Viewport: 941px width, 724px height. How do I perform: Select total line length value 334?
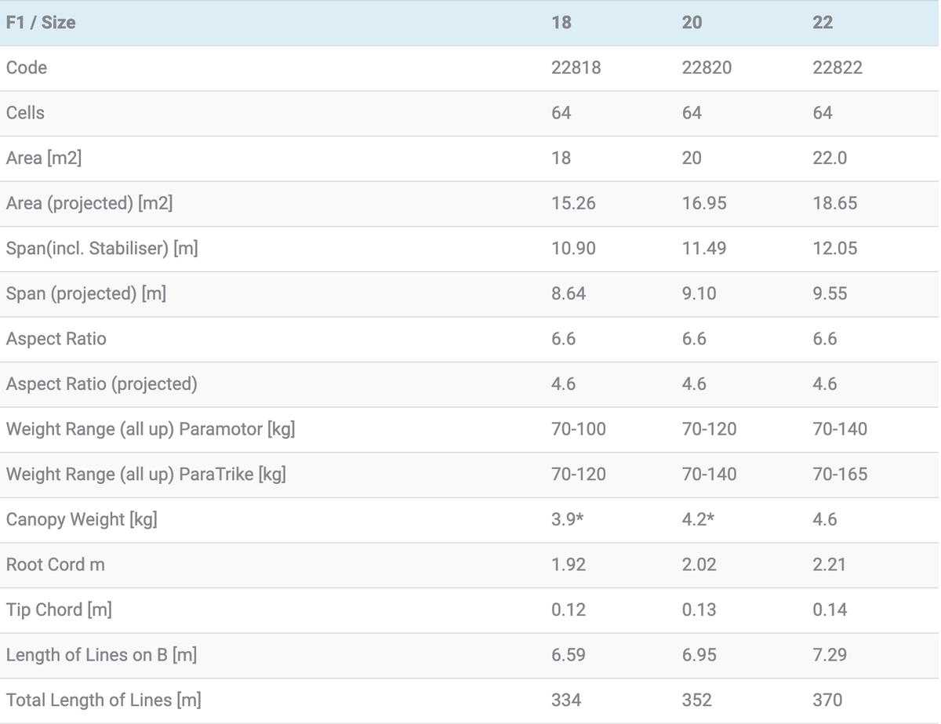click(x=566, y=700)
